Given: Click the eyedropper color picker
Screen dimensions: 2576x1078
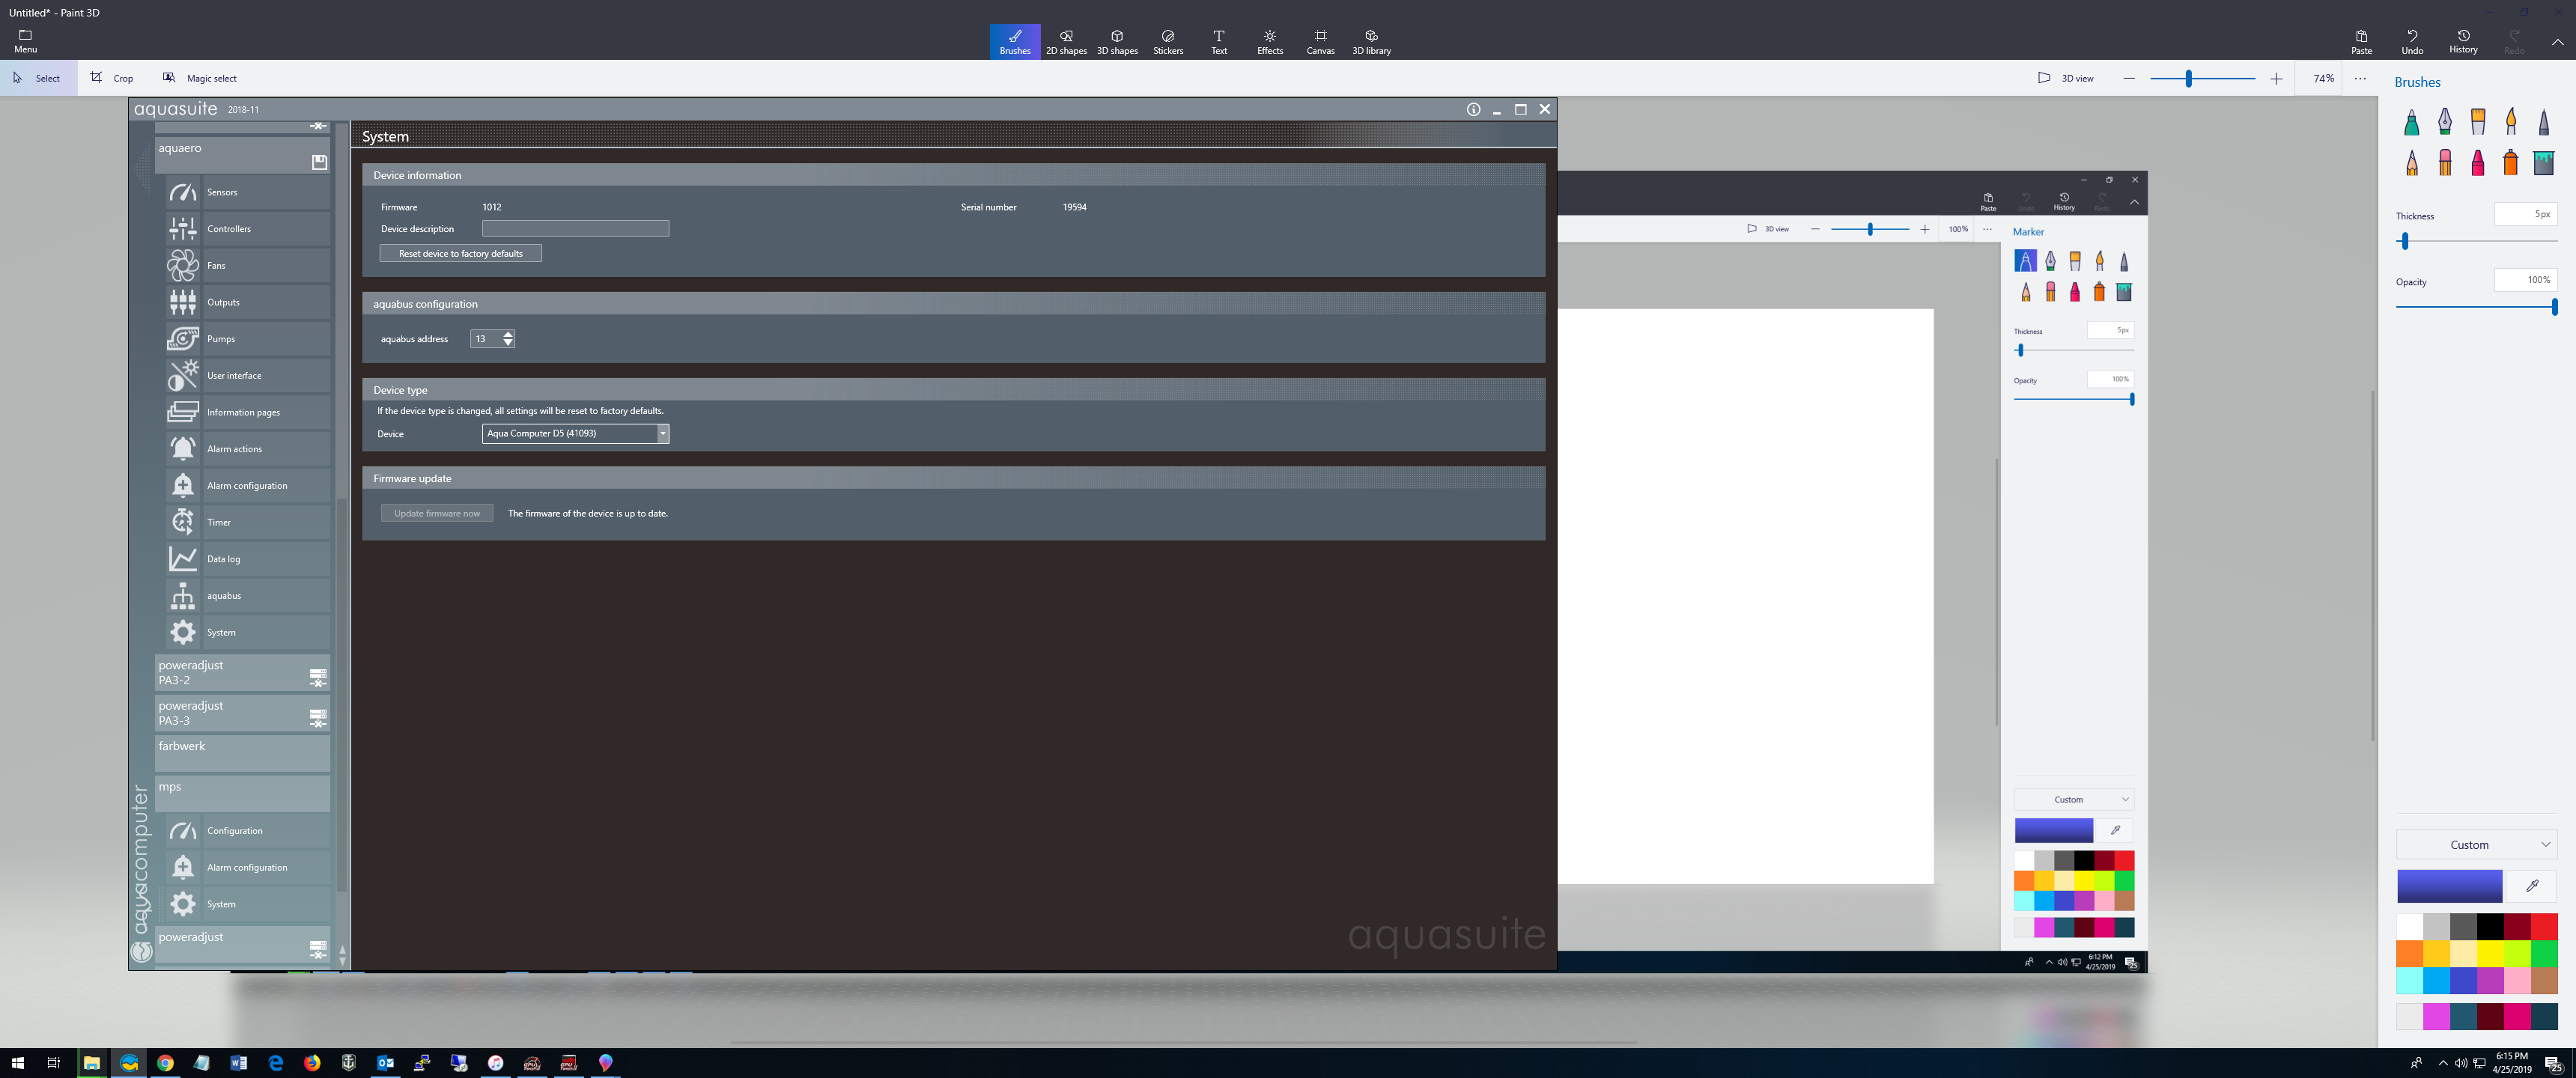Looking at the screenshot, I should [x=2531, y=885].
